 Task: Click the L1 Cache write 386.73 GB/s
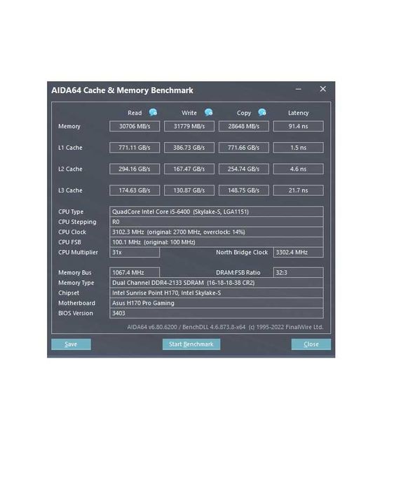click(189, 148)
